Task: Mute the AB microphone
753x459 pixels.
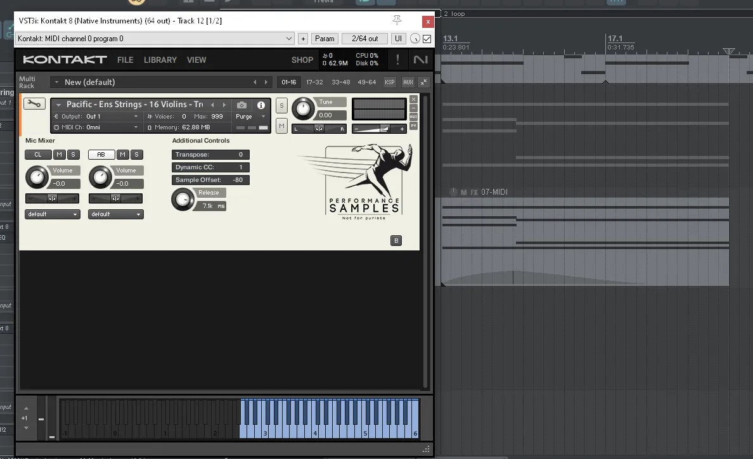Action: pyautogui.click(x=122, y=155)
